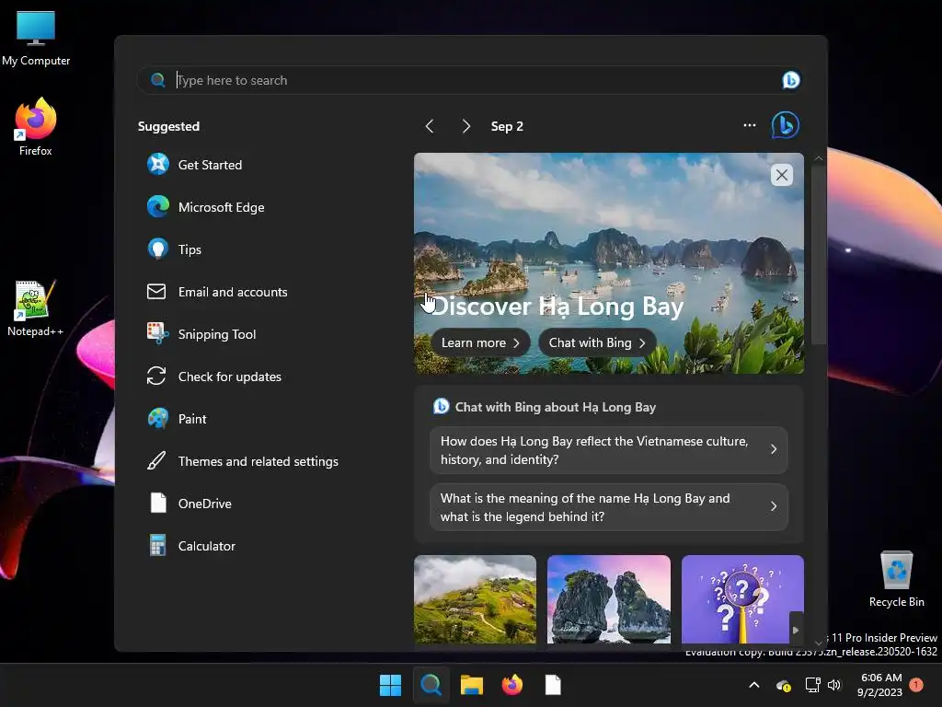Image resolution: width=942 pixels, height=707 pixels.
Task: Click Chat with Bing about Hạ Long Bay heading
Action: tap(555, 407)
